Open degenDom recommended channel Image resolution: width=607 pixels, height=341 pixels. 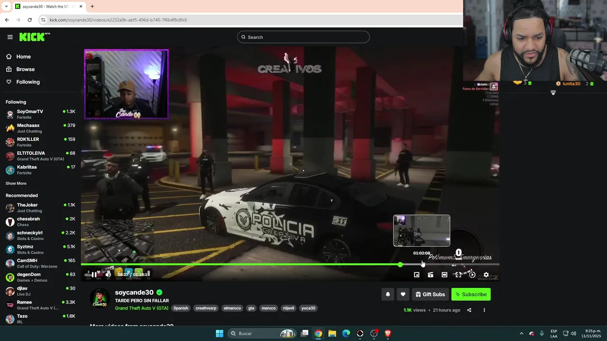point(40,277)
